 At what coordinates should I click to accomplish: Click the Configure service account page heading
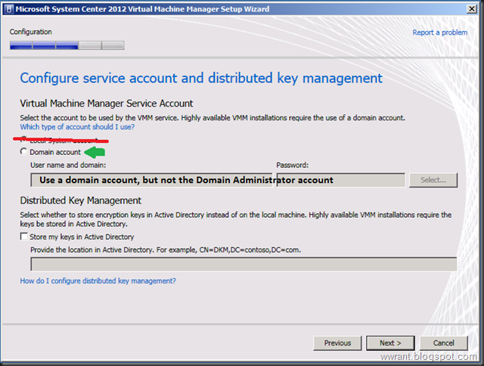pyautogui.click(x=200, y=78)
